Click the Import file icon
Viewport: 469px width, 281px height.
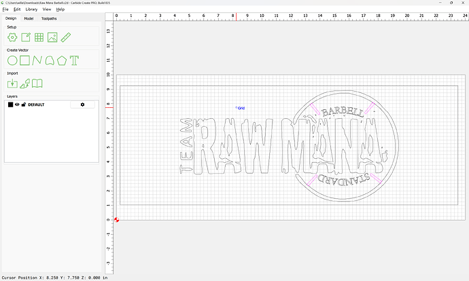(12, 83)
